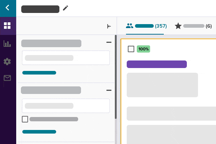
Task: Collapse the first filter section minus
Action: click(109, 42)
